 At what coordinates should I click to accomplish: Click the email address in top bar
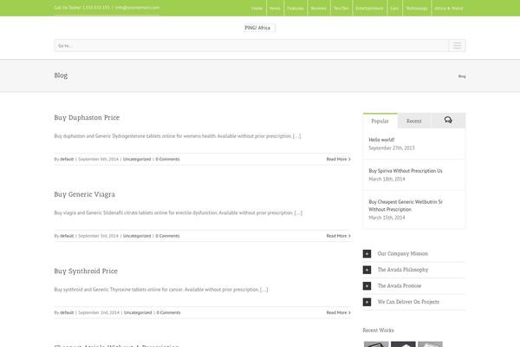(137, 7)
